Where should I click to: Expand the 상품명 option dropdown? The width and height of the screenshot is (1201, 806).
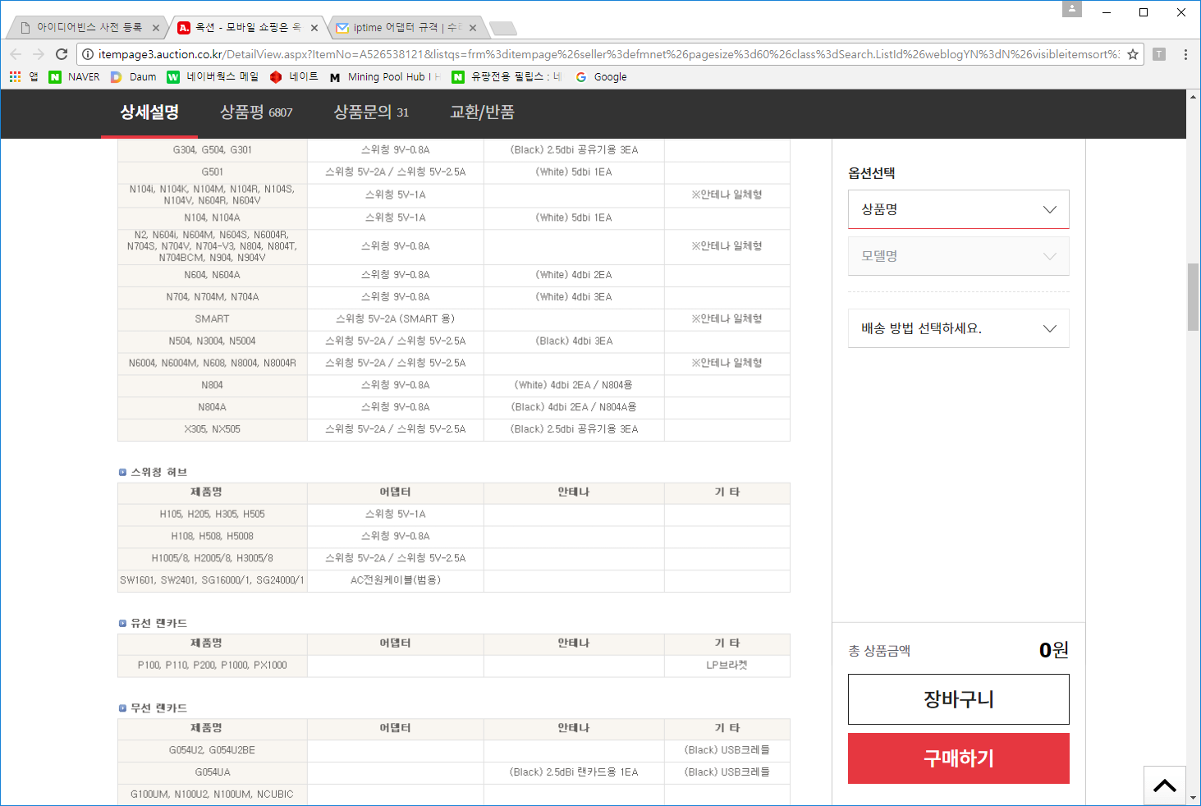pyautogui.click(x=959, y=209)
